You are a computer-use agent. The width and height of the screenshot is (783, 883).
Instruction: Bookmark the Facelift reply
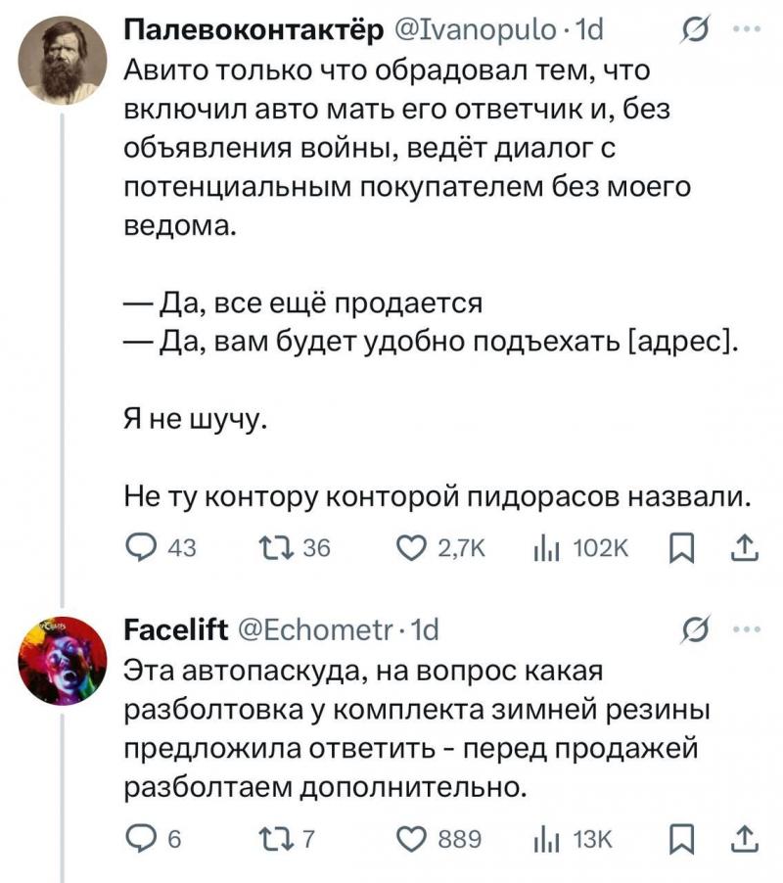677,839
